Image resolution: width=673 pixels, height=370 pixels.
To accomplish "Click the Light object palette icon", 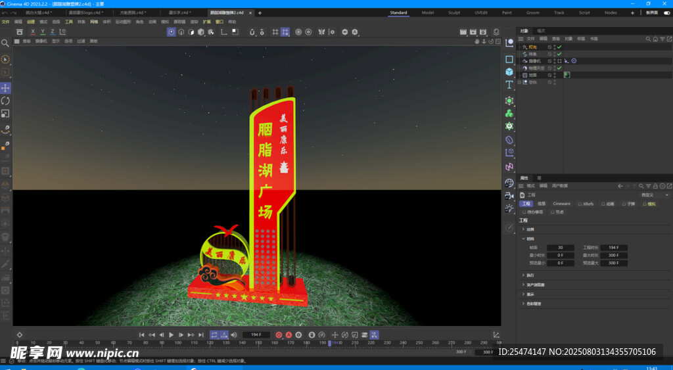I will [509, 208].
